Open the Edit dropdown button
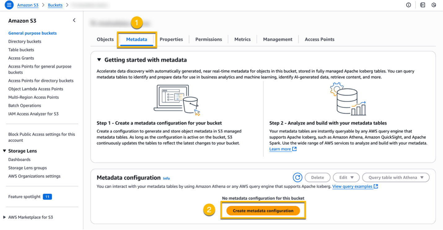The image size is (443, 230). [x=346, y=178]
